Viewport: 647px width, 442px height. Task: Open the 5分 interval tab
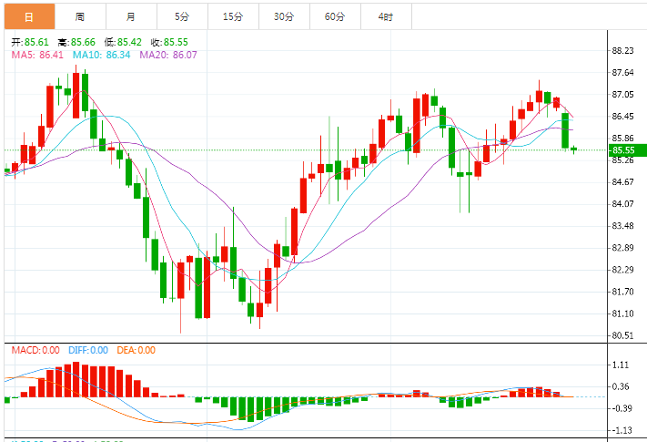[182, 17]
